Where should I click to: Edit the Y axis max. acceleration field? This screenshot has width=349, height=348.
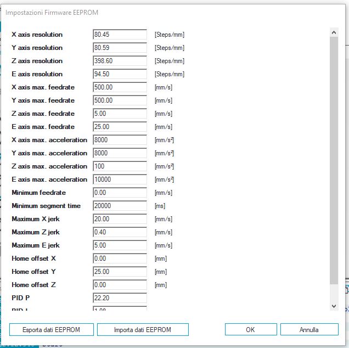coord(120,153)
